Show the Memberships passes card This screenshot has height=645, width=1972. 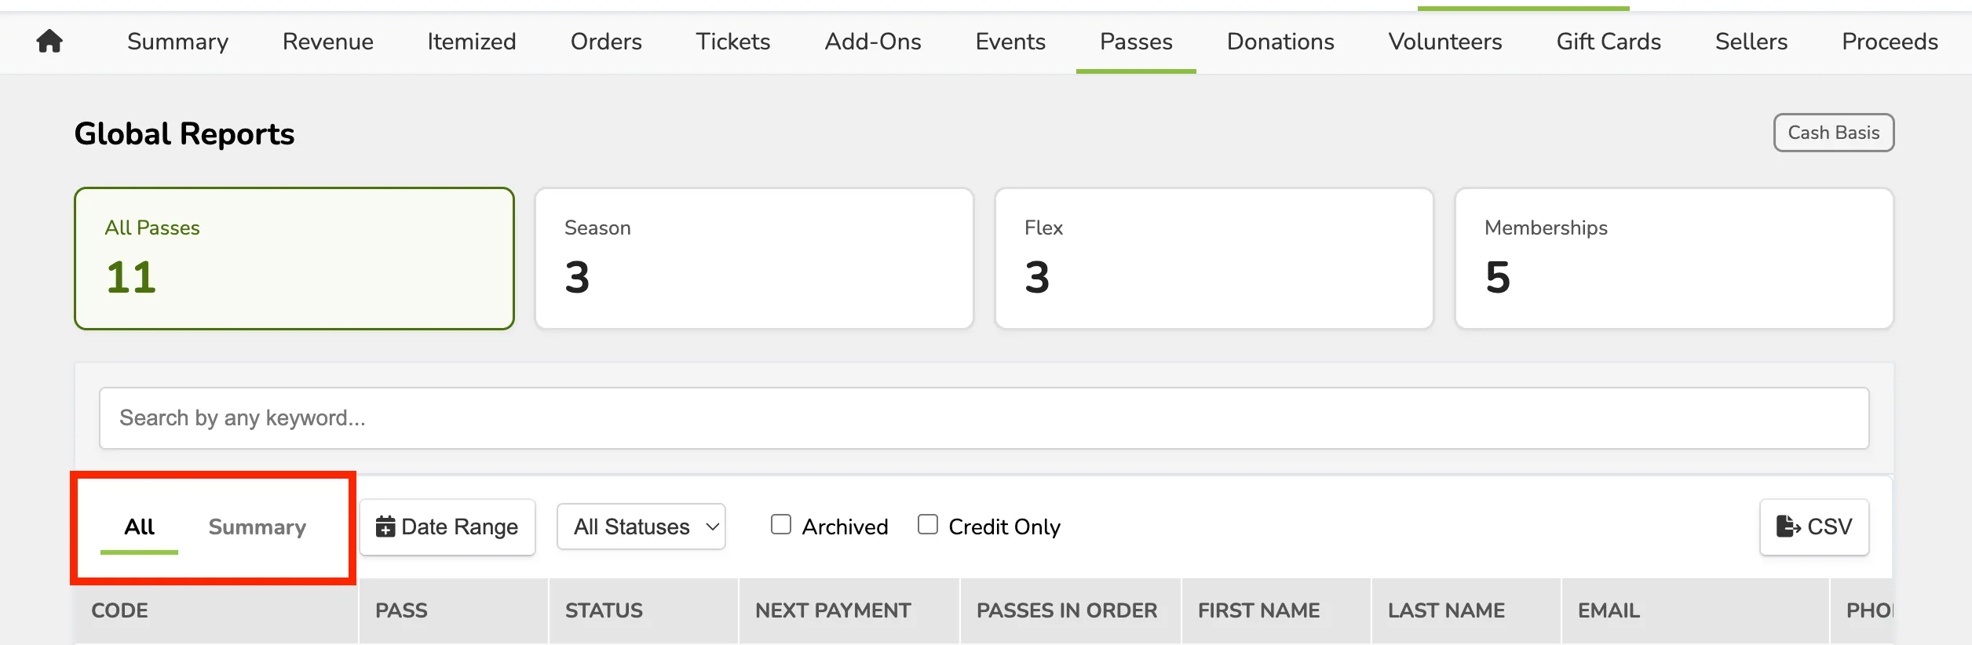click(1674, 258)
